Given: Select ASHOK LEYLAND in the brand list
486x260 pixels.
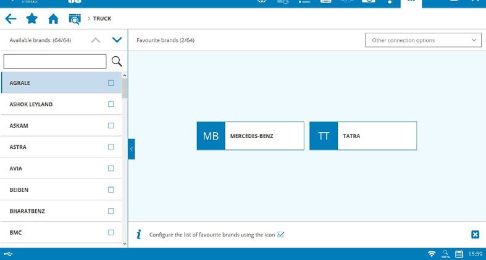Looking at the screenshot, I should pyautogui.click(x=62, y=104).
